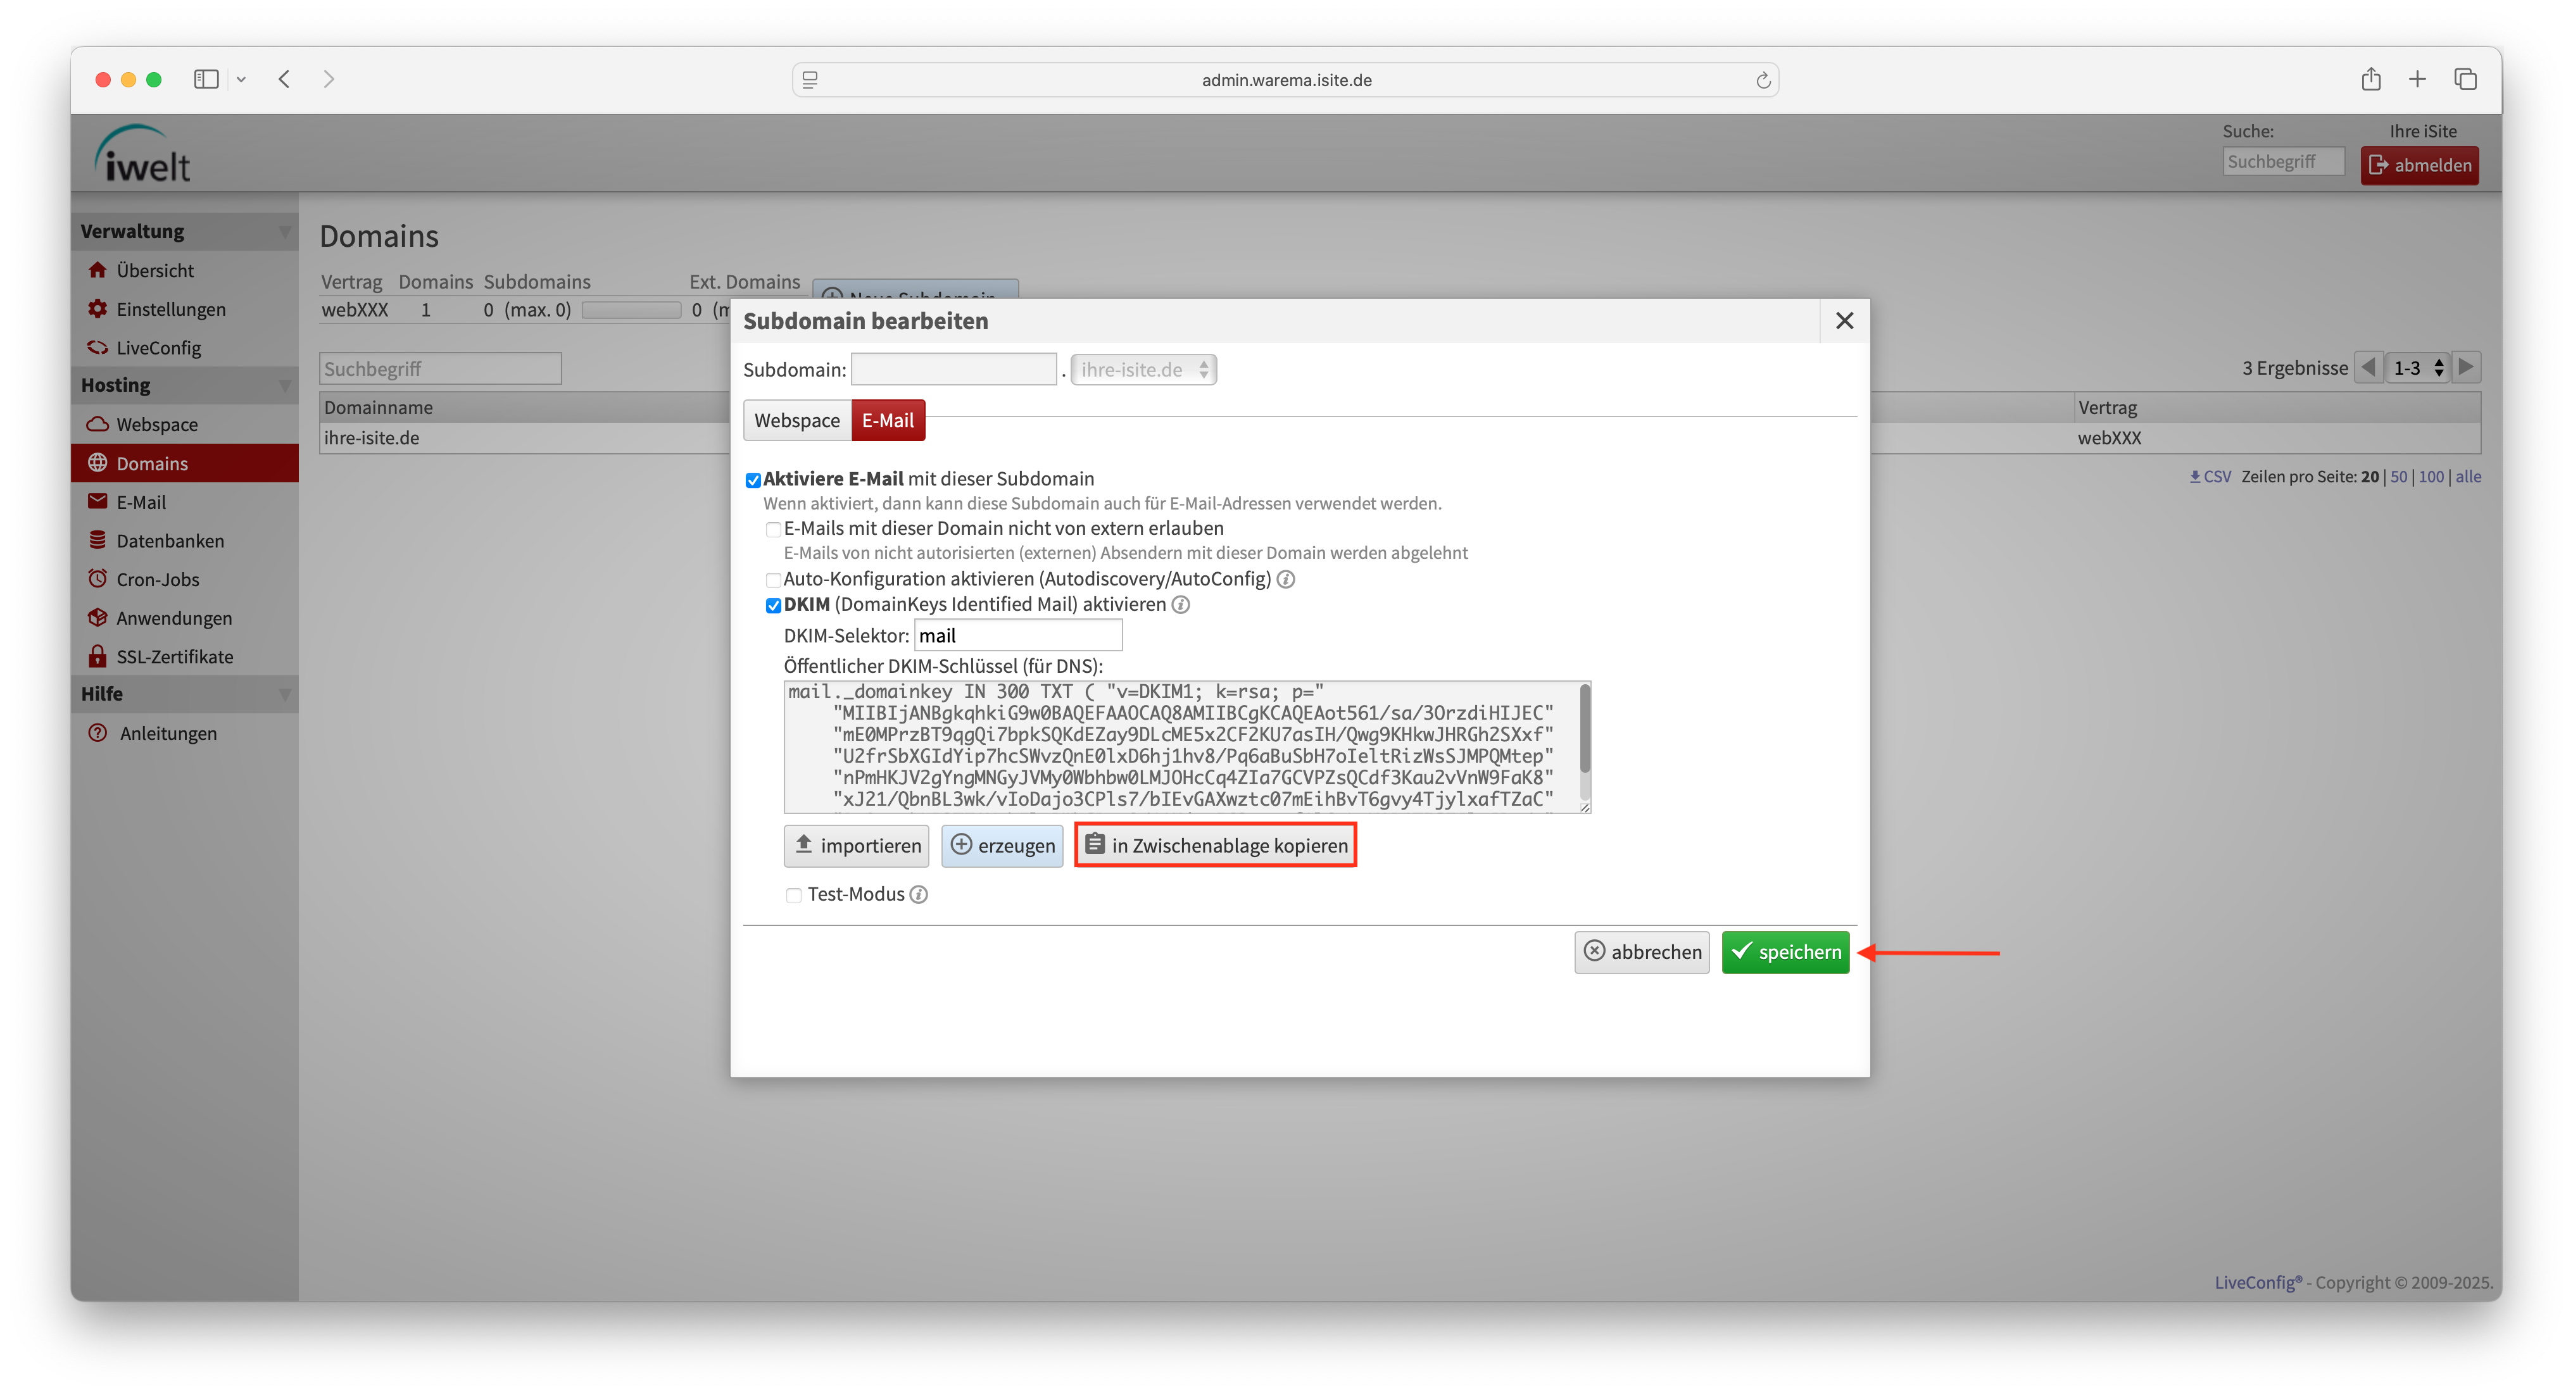Click in Zwischenablage kopieren button

(x=1216, y=845)
